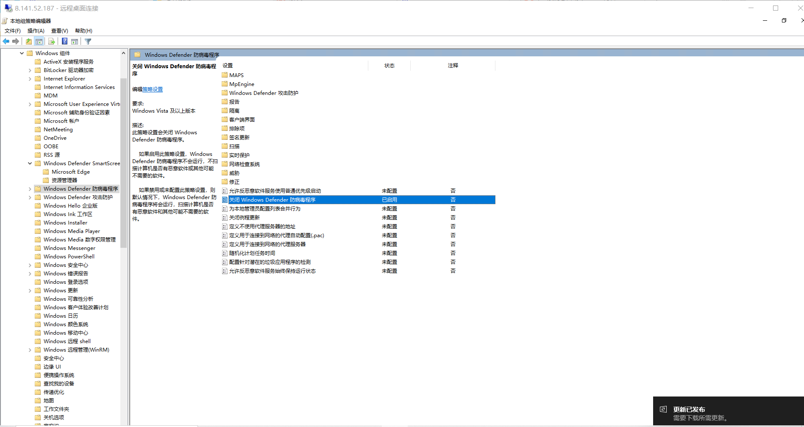Expand the Windows 更新 tree node
The image size is (804, 427).
coord(30,291)
